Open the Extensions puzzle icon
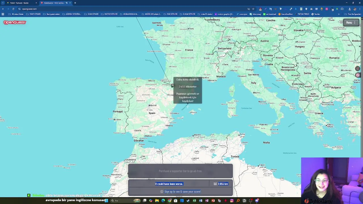Screen dimensions: 363x204 [342, 9]
